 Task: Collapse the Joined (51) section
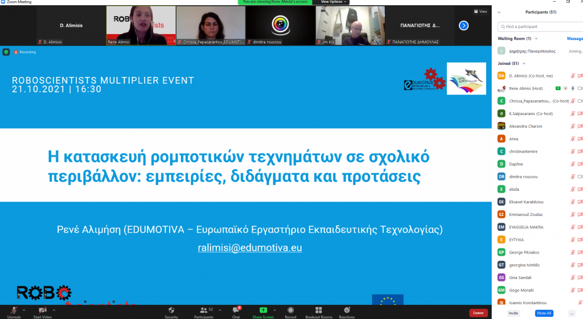click(x=524, y=64)
